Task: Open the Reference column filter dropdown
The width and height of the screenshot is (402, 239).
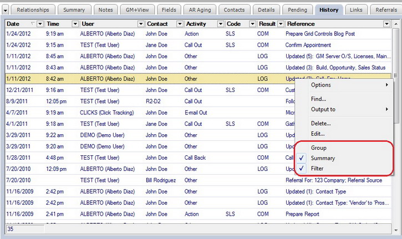Action: 386,24
